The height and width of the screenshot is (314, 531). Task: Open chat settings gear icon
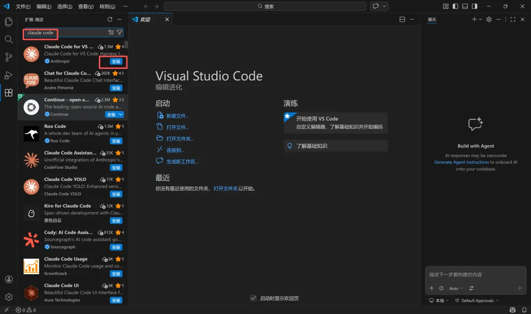pos(489,20)
